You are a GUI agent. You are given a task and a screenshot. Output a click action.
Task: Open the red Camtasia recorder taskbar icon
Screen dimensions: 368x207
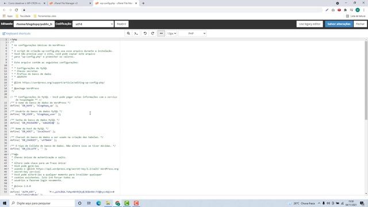pos(136,203)
